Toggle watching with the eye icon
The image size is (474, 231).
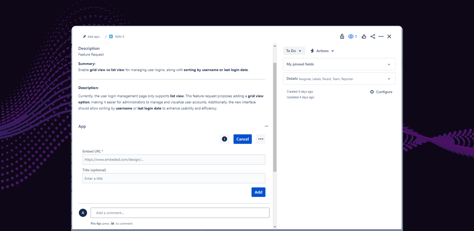(351, 36)
